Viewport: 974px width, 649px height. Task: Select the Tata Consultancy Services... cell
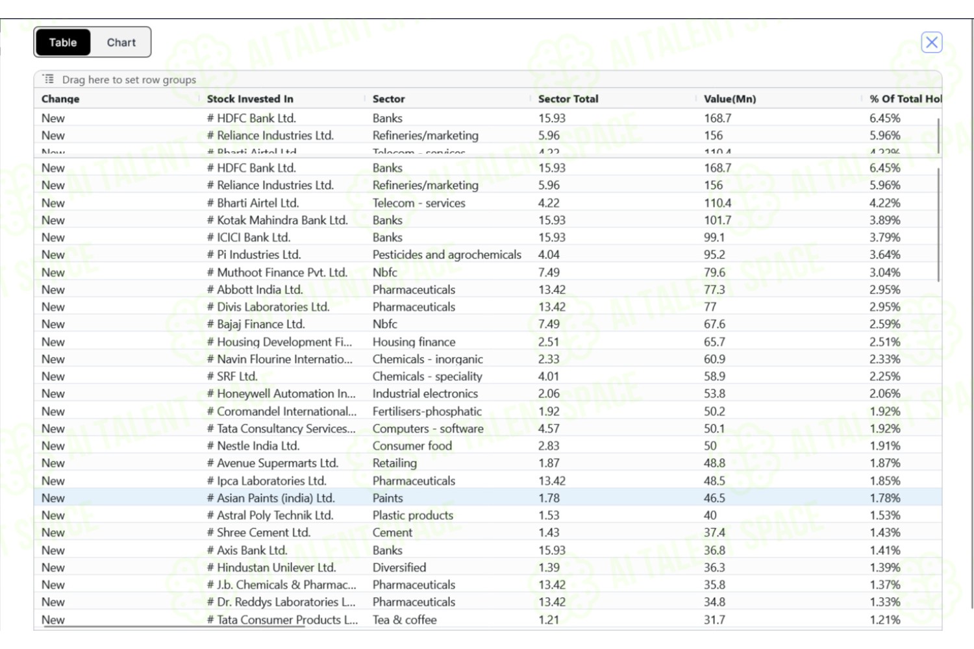click(x=282, y=428)
